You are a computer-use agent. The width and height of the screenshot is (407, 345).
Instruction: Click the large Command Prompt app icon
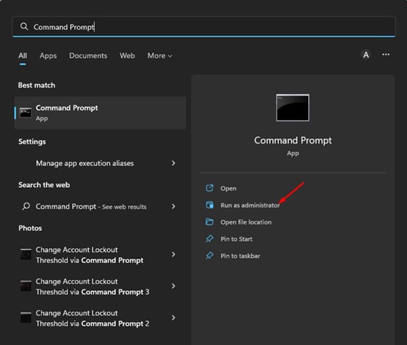click(292, 108)
